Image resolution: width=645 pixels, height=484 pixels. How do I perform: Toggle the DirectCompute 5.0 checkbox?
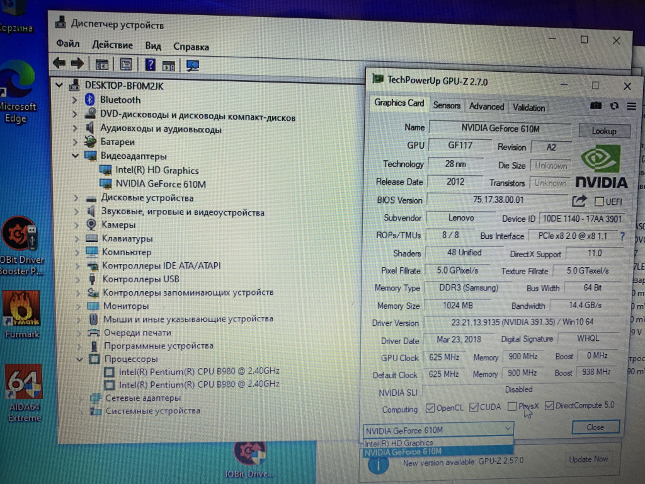pos(549,405)
